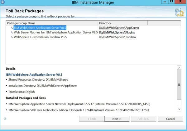Click the Details scrollbar down arrow
Image resolution: width=187 pixels, height=131 pixels.
click(179, 109)
